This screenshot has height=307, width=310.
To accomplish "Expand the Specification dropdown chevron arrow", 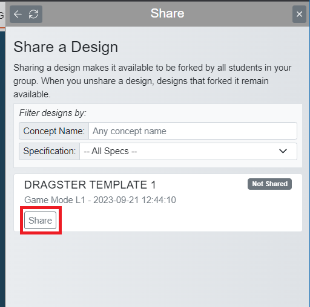I will pyautogui.click(x=283, y=151).
